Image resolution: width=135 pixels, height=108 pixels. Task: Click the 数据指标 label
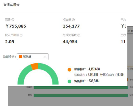click(10, 57)
